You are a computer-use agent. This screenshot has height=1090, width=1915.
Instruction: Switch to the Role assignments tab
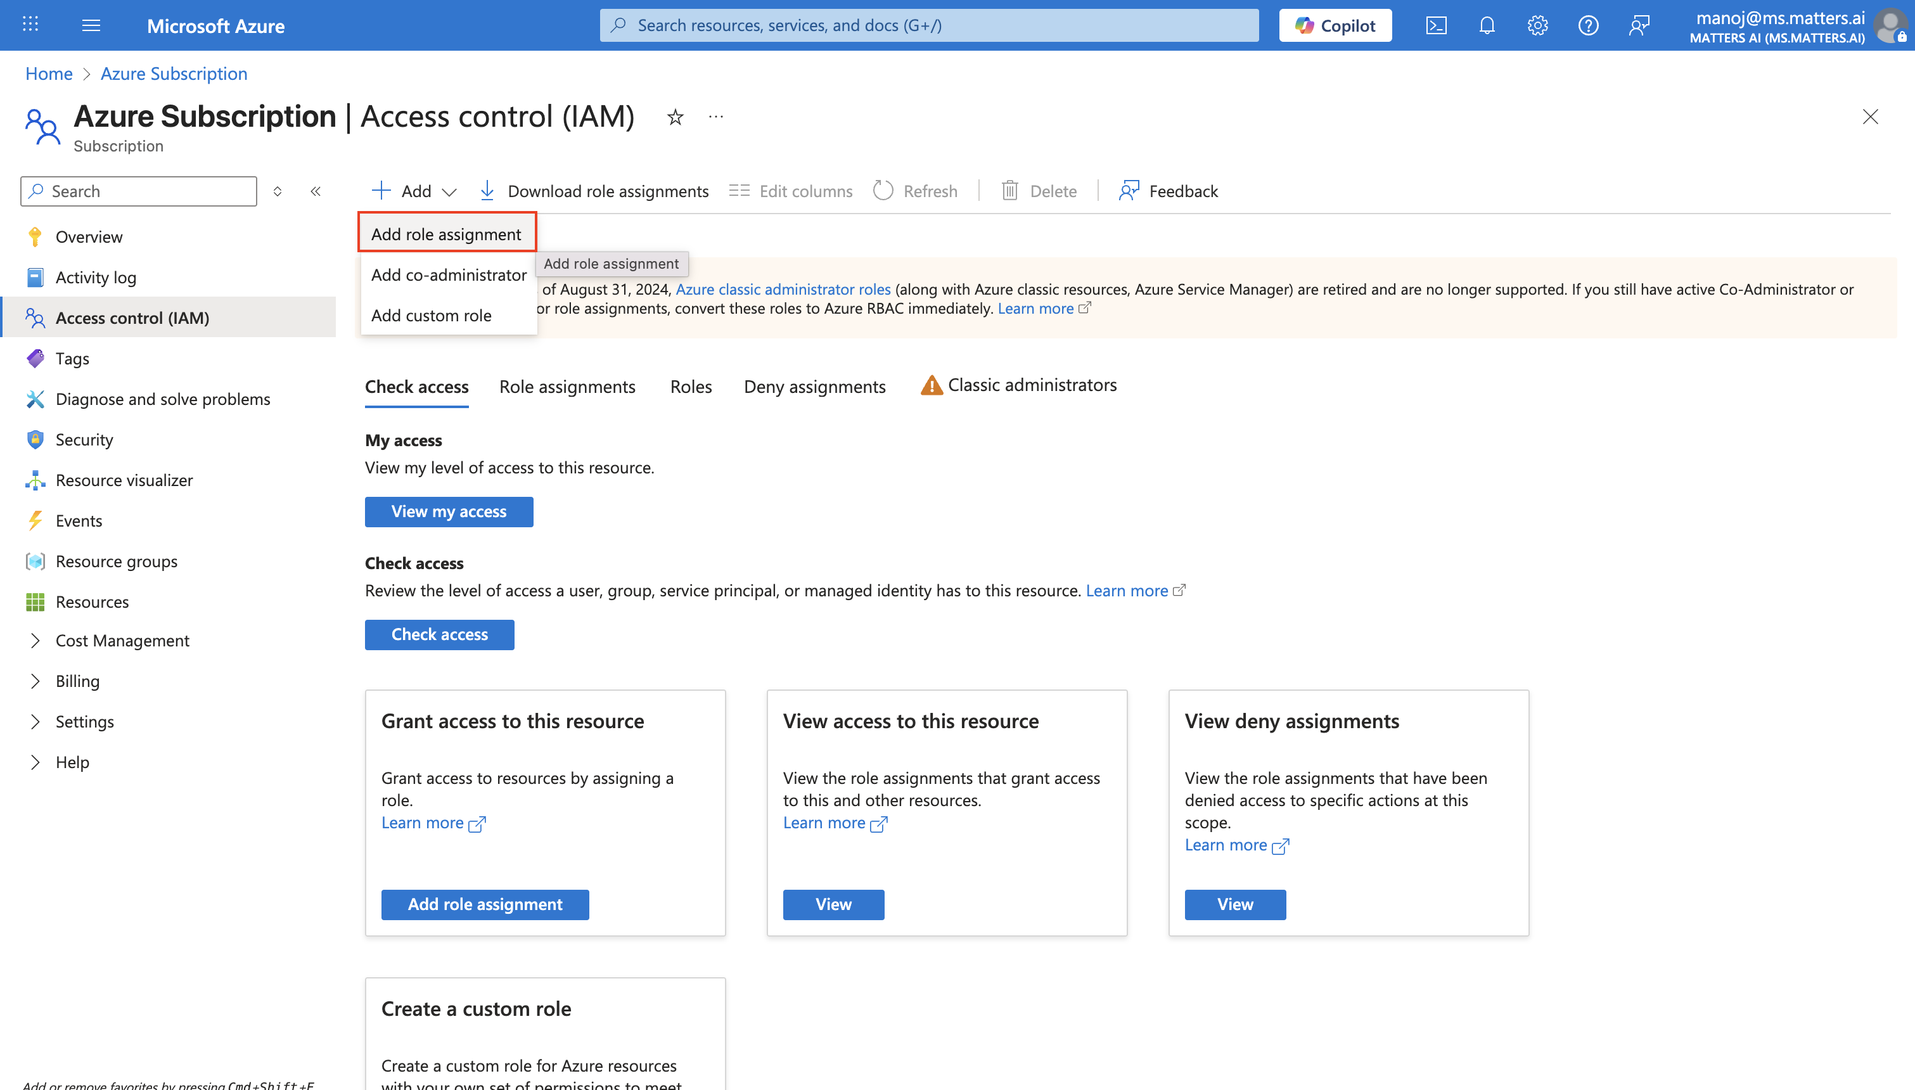(567, 387)
